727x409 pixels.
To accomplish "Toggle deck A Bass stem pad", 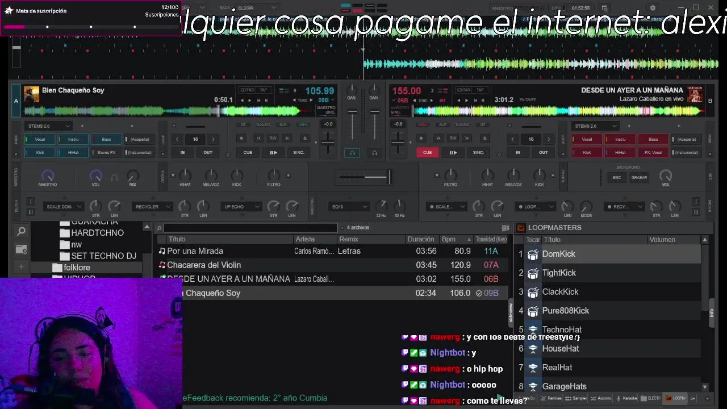I will point(106,139).
